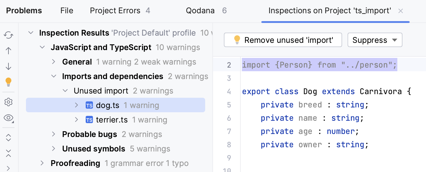The height and width of the screenshot is (172, 426).
Task: Go to the previous problem with the up arrow
Action: (x=8, y=51)
